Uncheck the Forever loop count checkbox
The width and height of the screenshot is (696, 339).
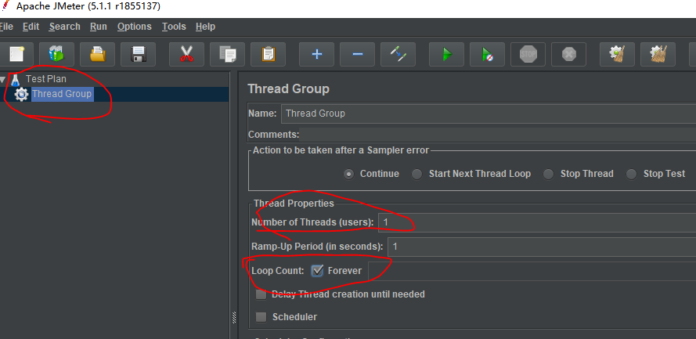317,270
